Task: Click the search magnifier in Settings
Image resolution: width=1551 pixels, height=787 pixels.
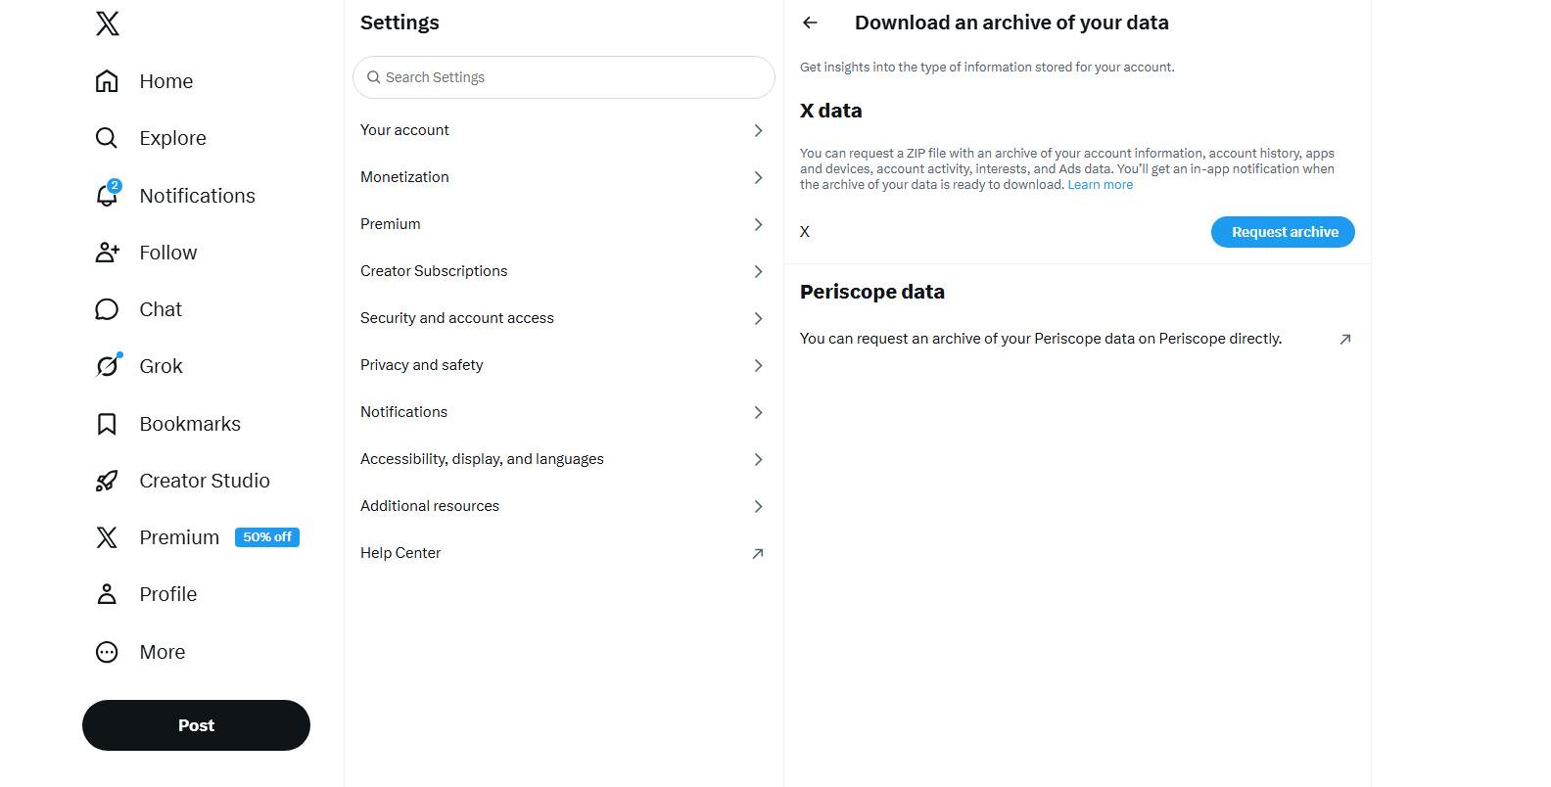Action: coord(373,77)
